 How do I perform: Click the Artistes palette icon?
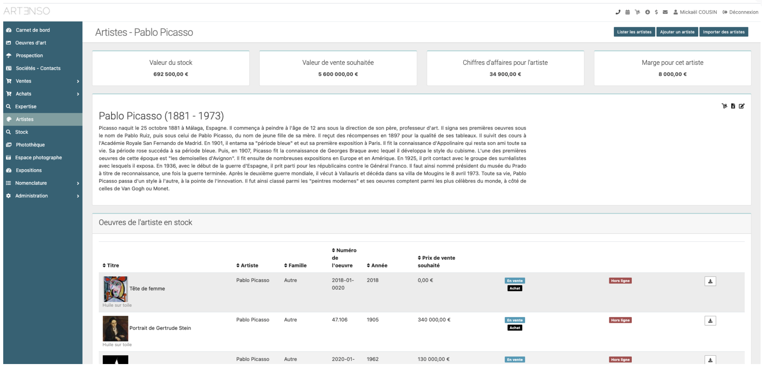pos(9,119)
